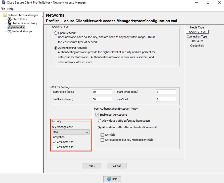Viewport: 224px width, 183px height.
Task: Enable the AES GCM 256 encryption checkbox
Action: click(54, 147)
